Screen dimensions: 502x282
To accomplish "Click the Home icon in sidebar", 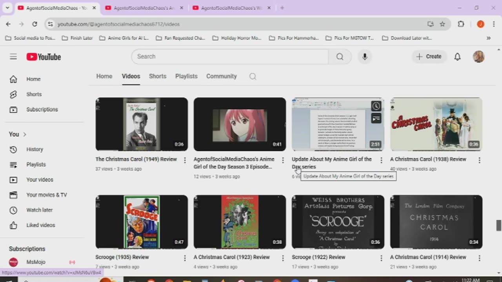I will point(13,79).
